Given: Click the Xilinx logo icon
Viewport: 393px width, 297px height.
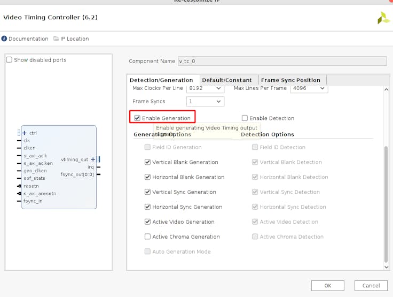Looking at the screenshot, I should 383,18.
